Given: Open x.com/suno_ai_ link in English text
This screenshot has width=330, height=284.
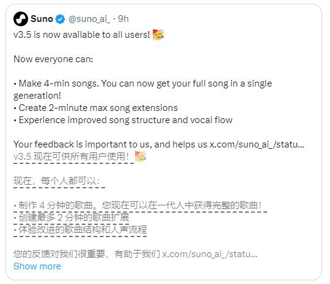Looking at the screenshot, I should [x=257, y=144].
